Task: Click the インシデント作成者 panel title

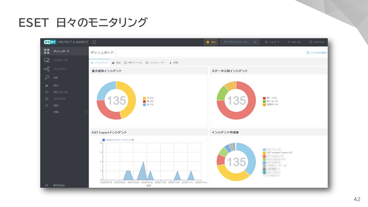Action: (x=225, y=133)
